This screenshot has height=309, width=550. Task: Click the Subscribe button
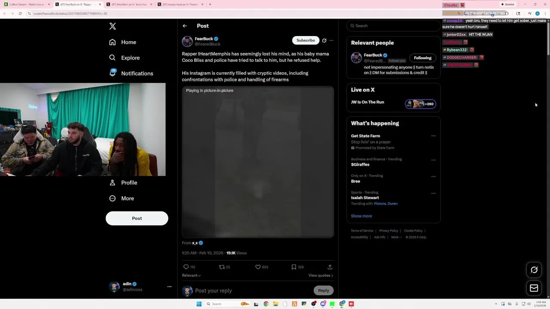pos(306,40)
